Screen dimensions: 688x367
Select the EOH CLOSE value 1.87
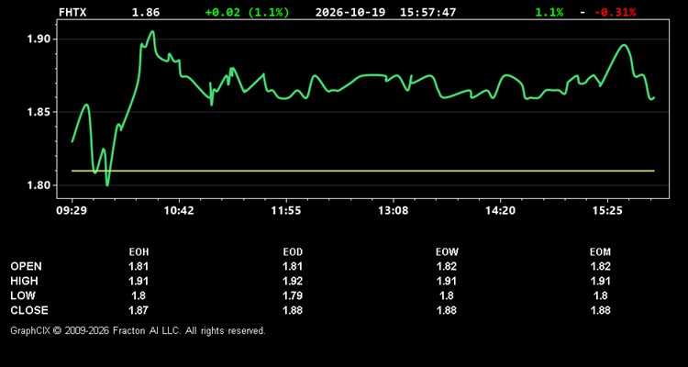point(139,310)
